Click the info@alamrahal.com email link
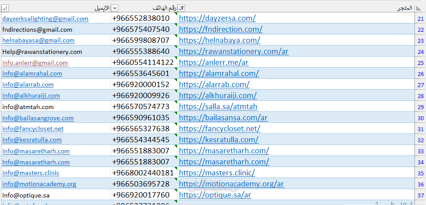 pyautogui.click(x=32, y=73)
